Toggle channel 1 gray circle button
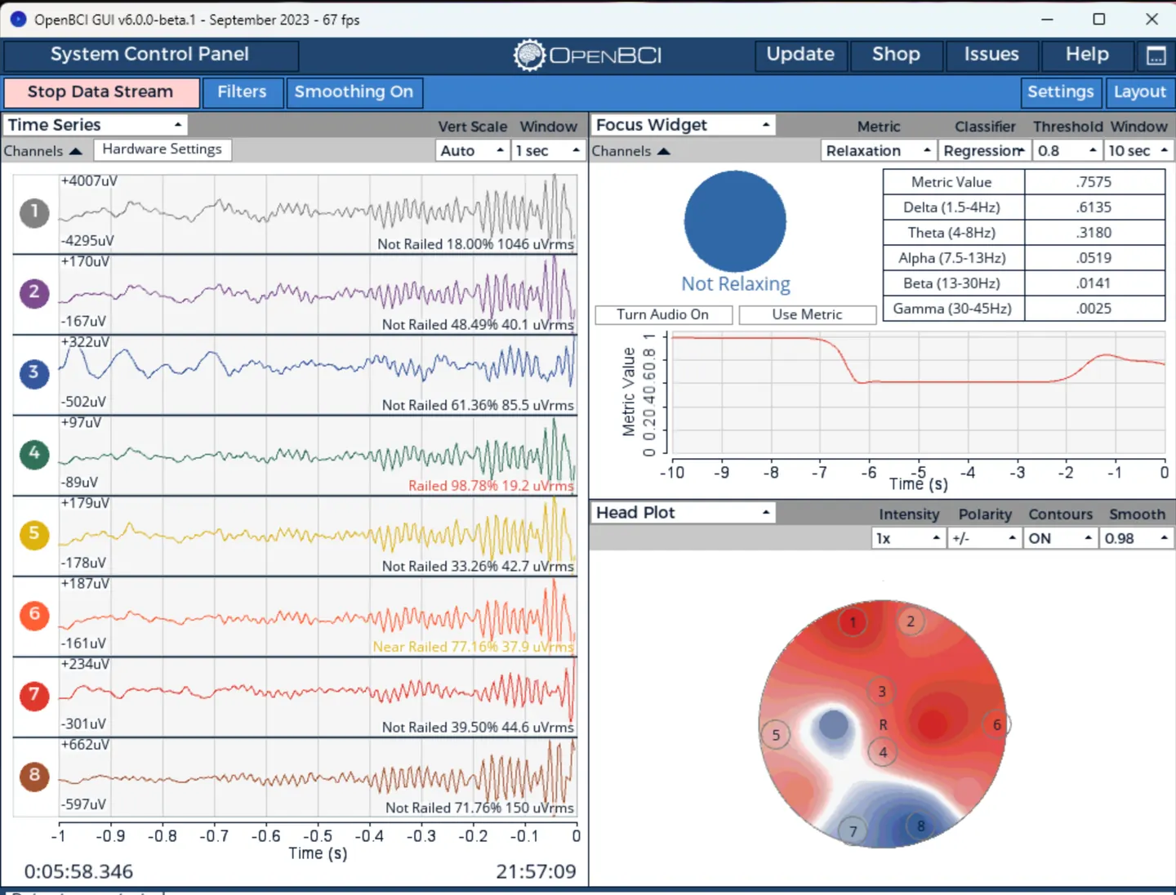Screen dimensions: 1176x895 (34, 212)
